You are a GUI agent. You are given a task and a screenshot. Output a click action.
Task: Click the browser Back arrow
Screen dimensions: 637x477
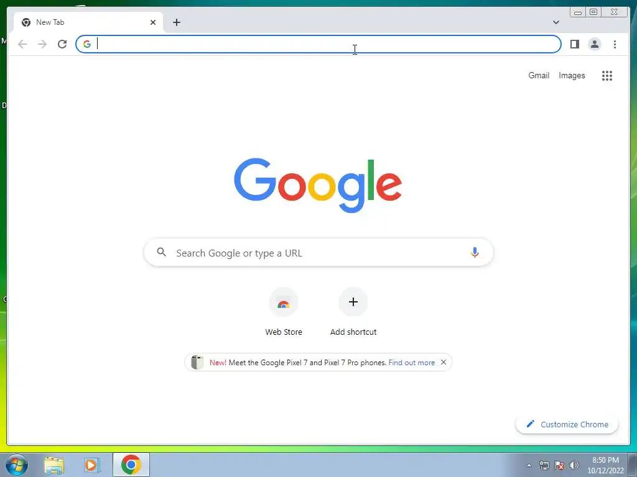click(x=22, y=44)
